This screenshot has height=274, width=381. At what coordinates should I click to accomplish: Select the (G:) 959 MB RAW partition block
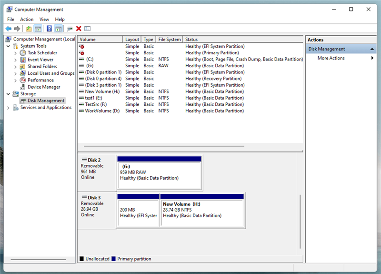click(160, 173)
